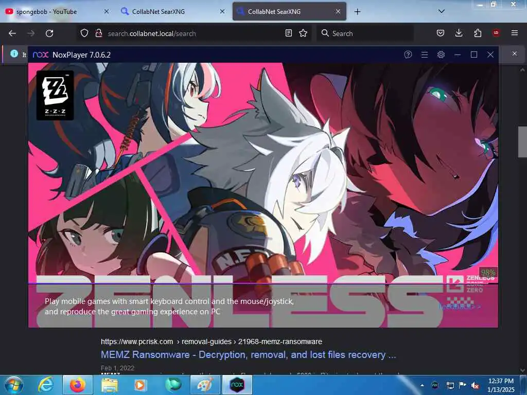The width and height of the screenshot is (527, 395).
Task: Open Firefox application hamburger menu
Action: pyautogui.click(x=515, y=33)
